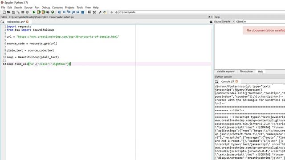
Task: Open the Help menu in menu bar
Action: pyautogui.click(x=96, y=8)
